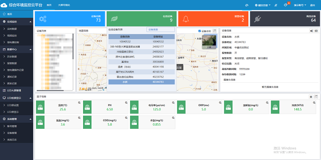
Task: Click the gears icon on total devices card
Action: (43, 19)
